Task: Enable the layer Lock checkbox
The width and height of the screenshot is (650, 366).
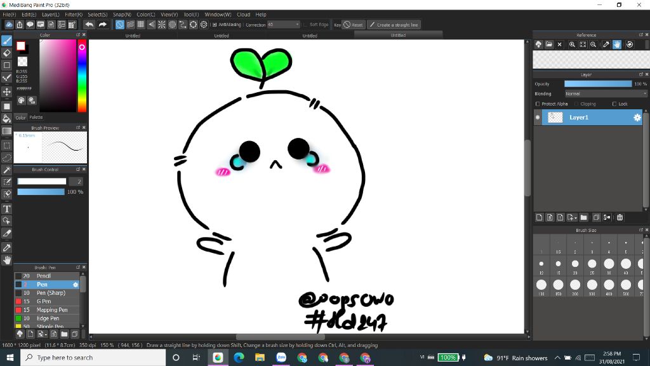Action: click(614, 104)
